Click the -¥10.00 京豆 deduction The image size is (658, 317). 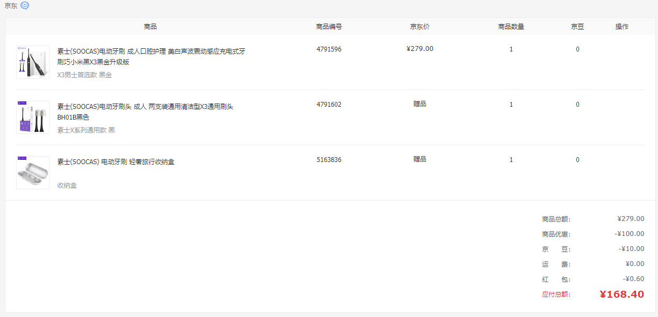click(x=631, y=249)
